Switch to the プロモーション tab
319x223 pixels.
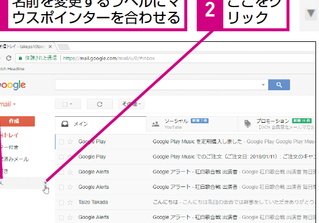tap(276, 124)
